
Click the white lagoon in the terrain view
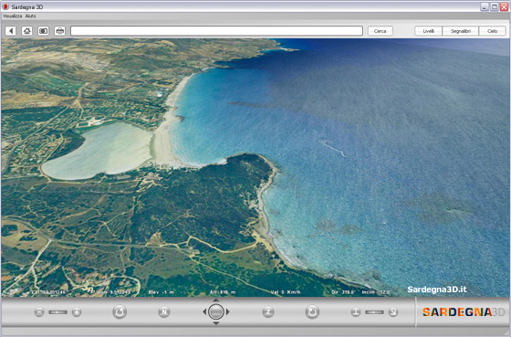98,152
